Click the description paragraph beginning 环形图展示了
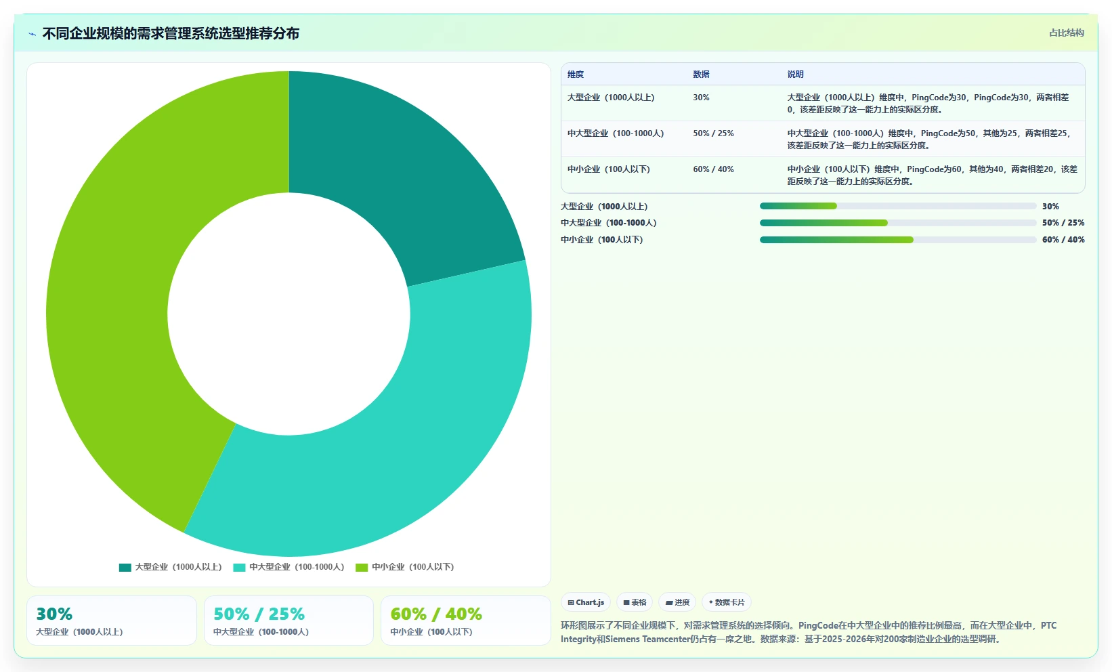The height and width of the screenshot is (672, 1112). click(x=809, y=632)
